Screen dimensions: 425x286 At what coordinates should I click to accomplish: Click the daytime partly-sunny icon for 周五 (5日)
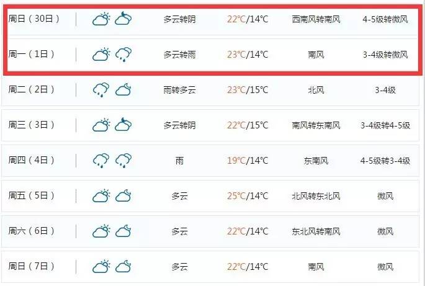click(101, 196)
